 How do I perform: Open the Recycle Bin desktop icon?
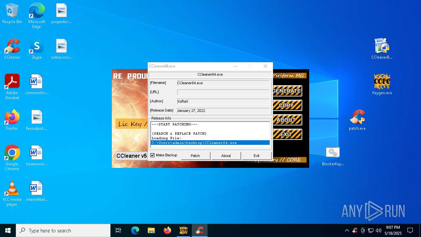point(12,14)
